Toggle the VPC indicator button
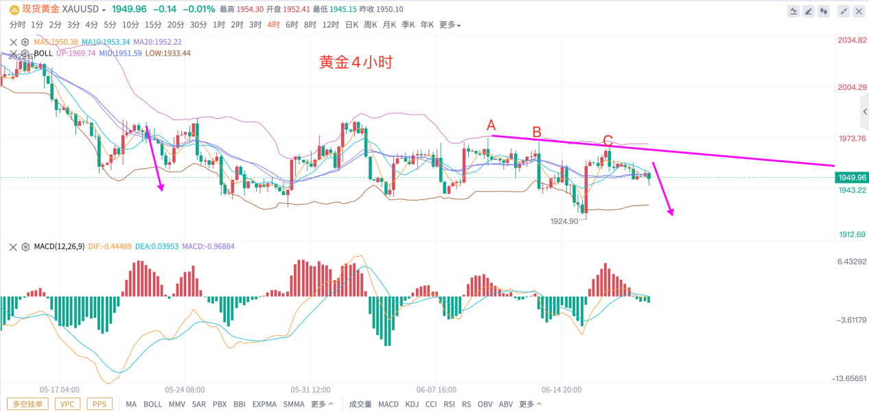869x412 pixels. pyautogui.click(x=67, y=404)
